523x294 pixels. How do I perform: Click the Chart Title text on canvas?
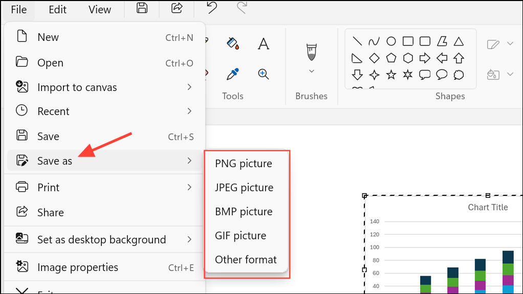pos(488,207)
